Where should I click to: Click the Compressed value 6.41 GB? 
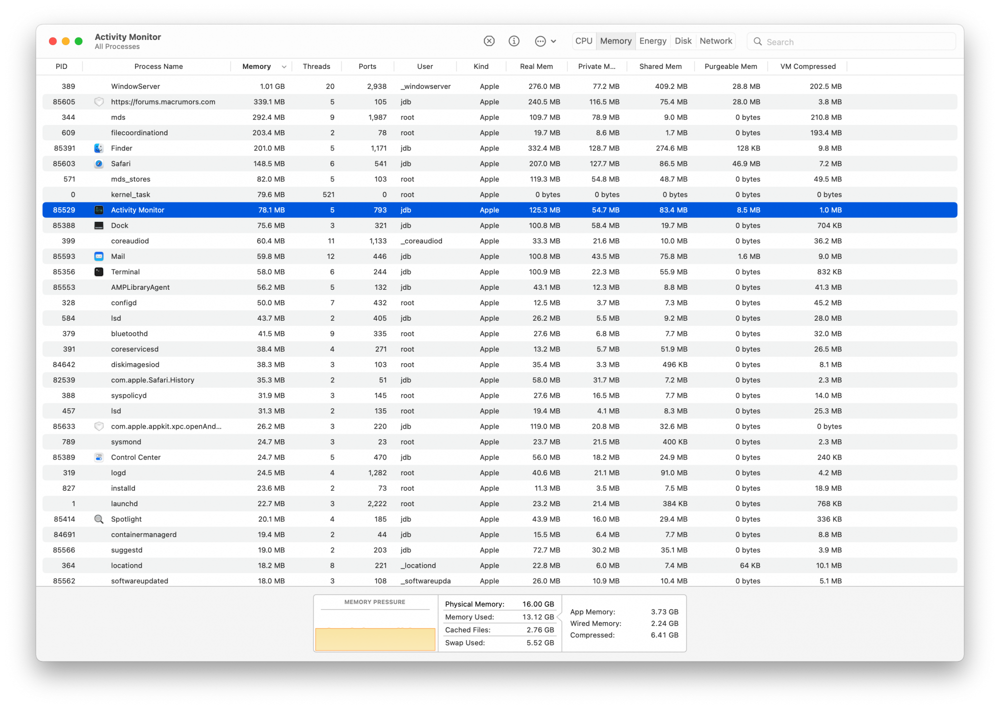[x=664, y=635]
